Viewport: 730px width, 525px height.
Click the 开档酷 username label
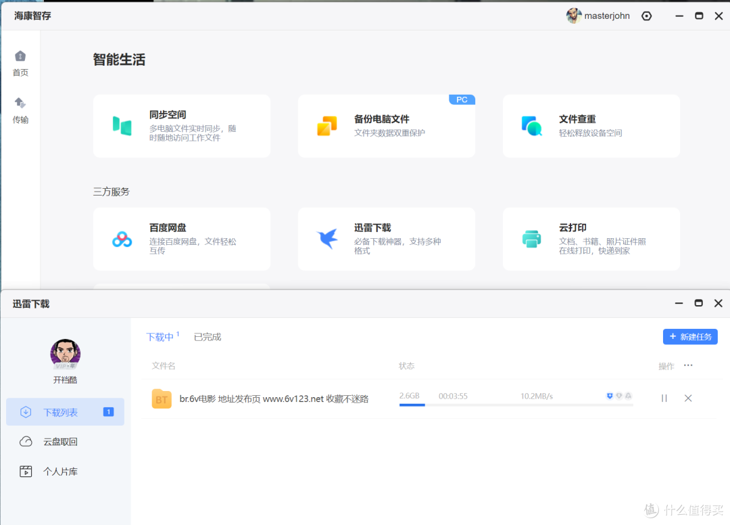point(65,380)
